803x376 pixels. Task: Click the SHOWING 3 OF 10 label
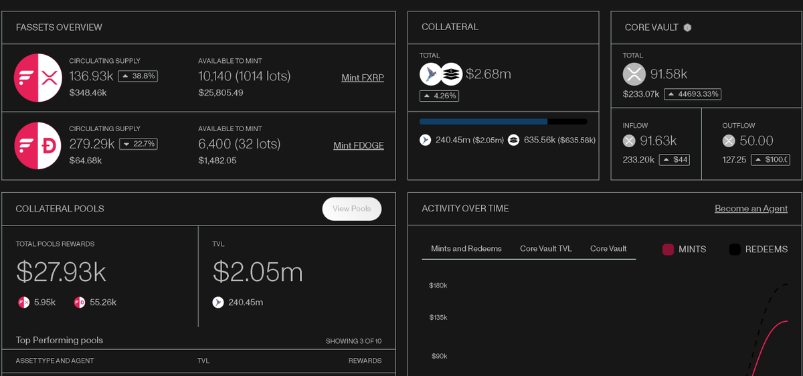point(353,341)
